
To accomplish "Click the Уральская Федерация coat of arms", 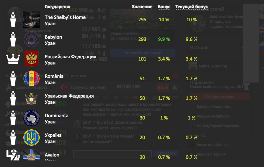I will [x=32, y=99].
